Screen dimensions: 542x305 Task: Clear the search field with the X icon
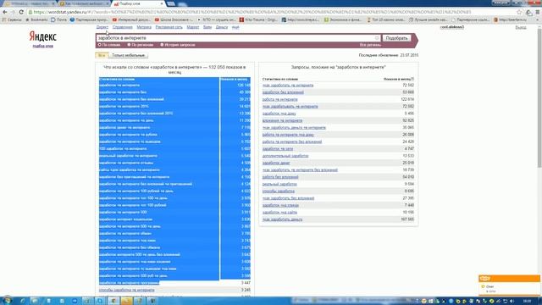(x=377, y=38)
